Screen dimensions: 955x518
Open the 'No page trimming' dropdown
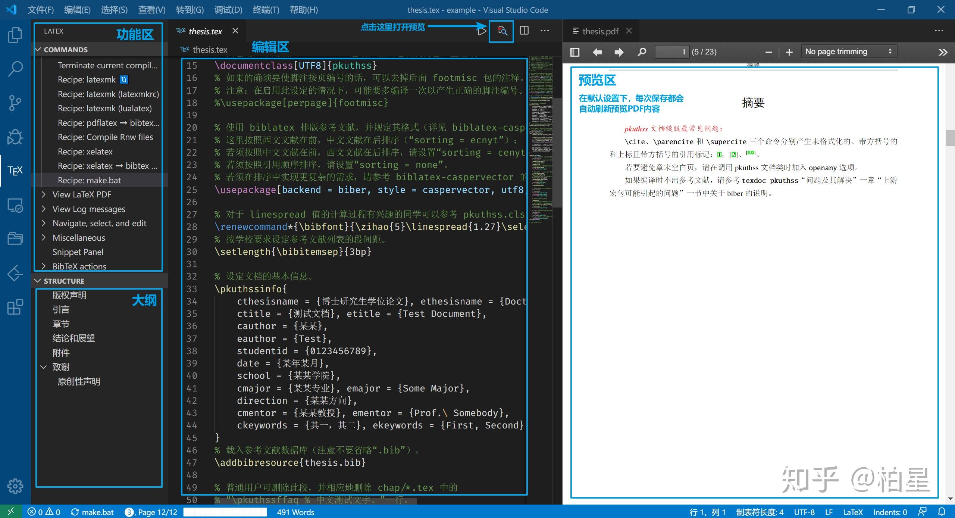pos(849,51)
